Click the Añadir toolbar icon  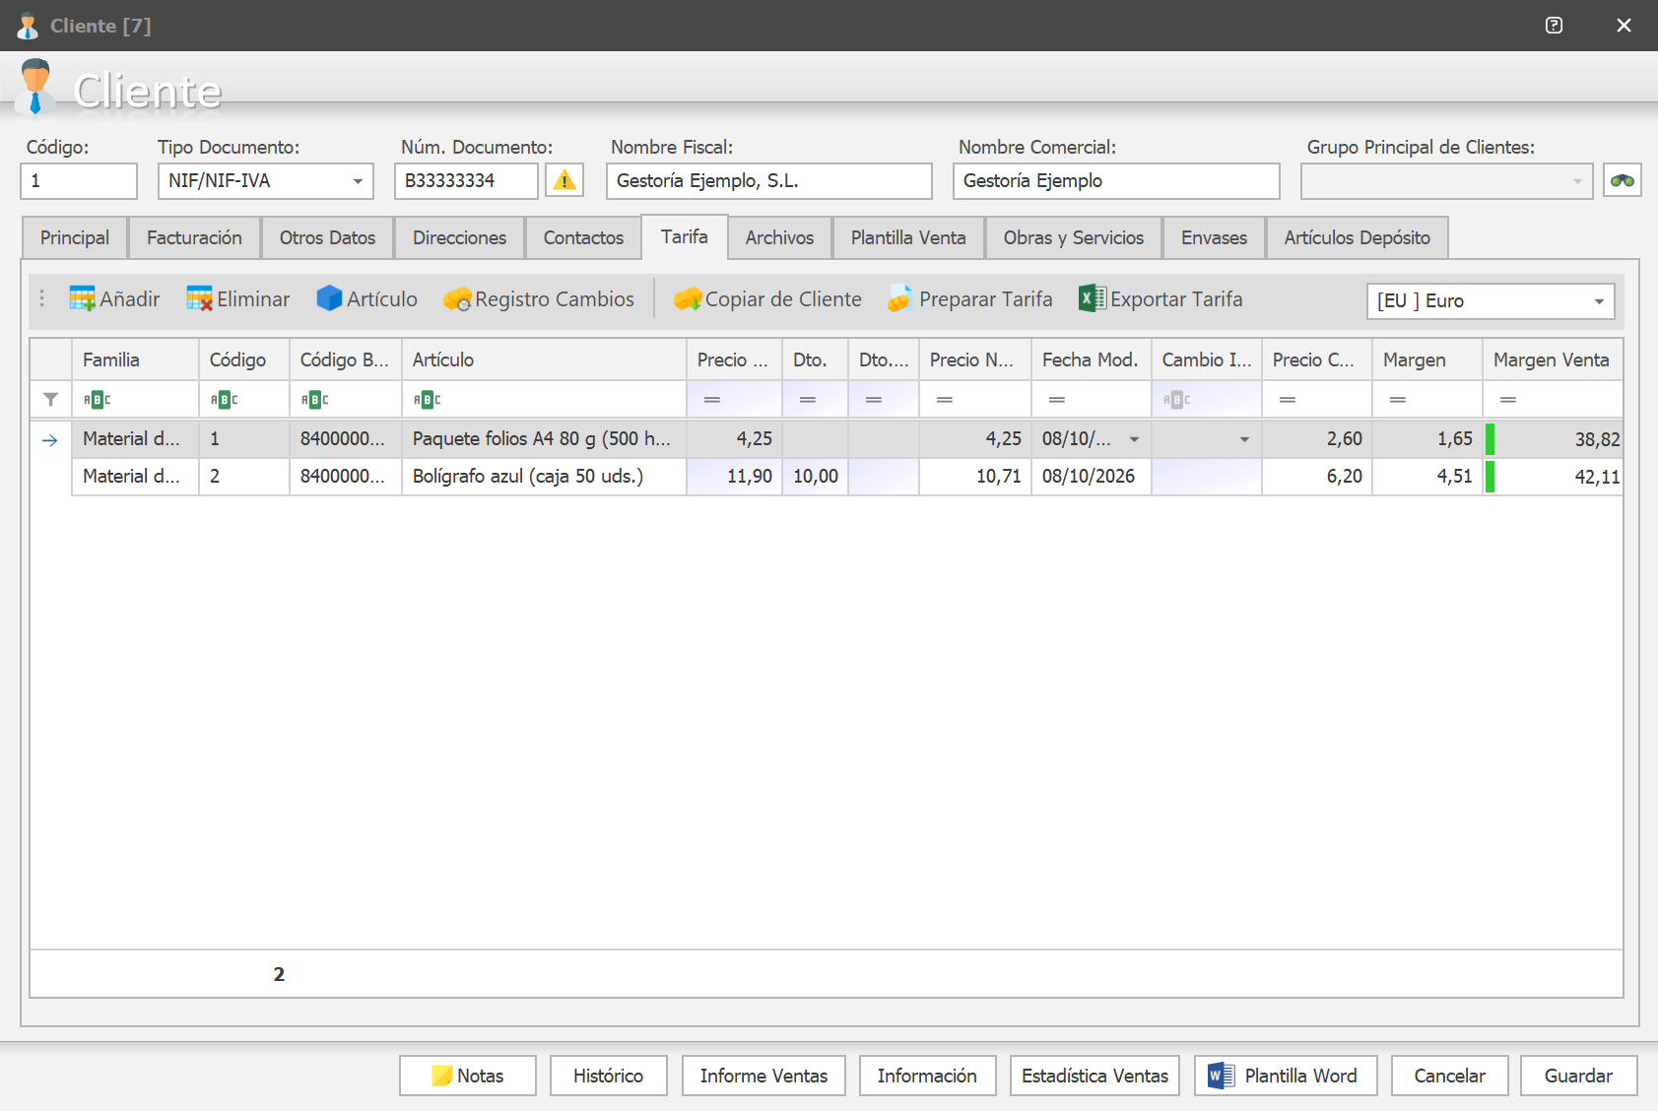click(82, 299)
